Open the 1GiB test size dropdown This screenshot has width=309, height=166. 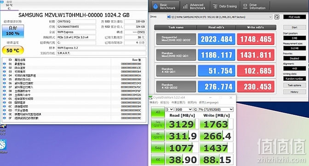[183, 109]
